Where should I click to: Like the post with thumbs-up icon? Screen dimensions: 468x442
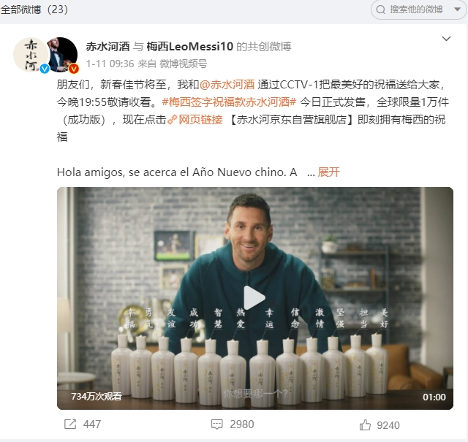(x=365, y=424)
